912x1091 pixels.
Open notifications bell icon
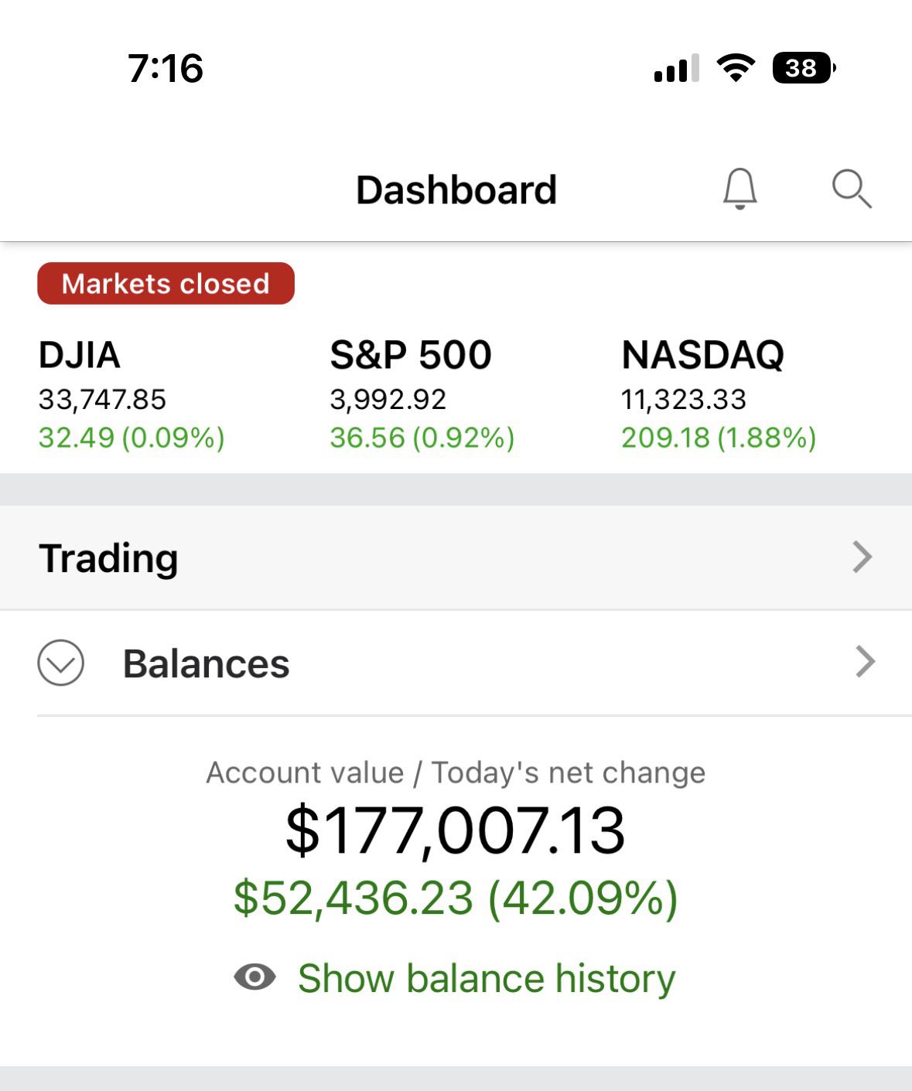[740, 189]
